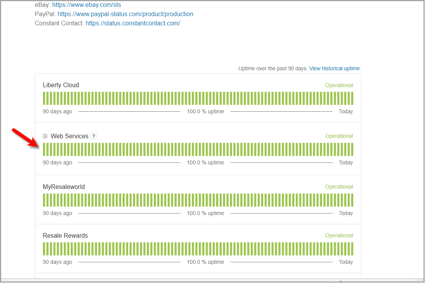Click the 'eBay:' label
The height and width of the screenshot is (298, 440).
click(42, 5)
